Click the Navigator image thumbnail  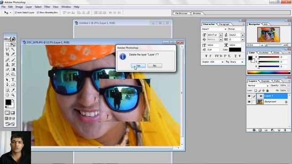pyautogui.click(x=269, y=35)
